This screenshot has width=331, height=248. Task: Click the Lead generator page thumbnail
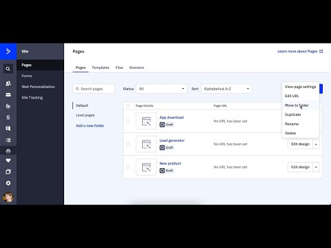click(x=146, y=144)
